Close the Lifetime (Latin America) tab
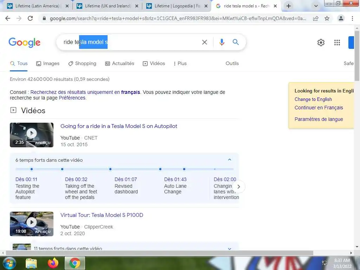This screenshot has height=270, width=360. [67, 6]
